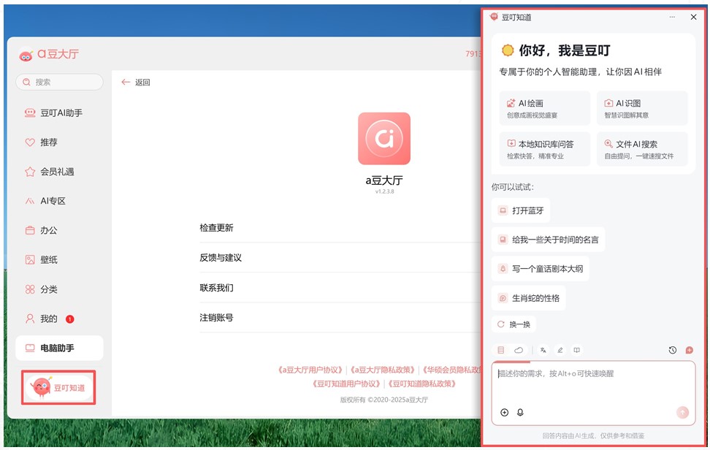The height and width of the screenshot is (450, 710).
Task: Click the microphone voice input icon
Action: 521,413
